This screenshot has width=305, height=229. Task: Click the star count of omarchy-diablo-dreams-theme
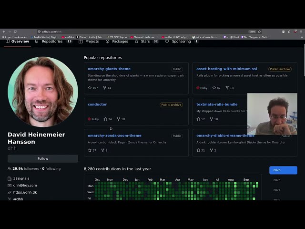tap(201, 150)
